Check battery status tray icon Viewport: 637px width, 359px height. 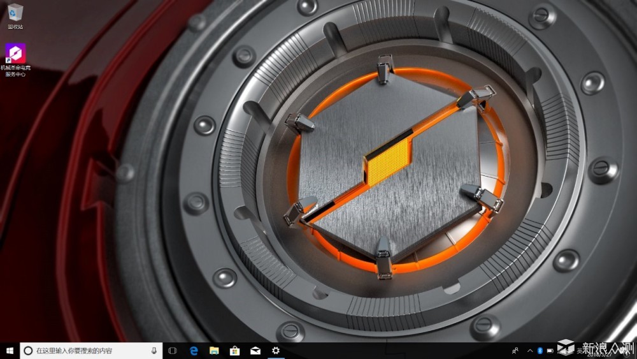point(550,351)
